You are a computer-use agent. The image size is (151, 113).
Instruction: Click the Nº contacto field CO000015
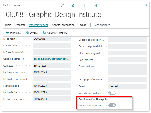click(x=52, y=39)
